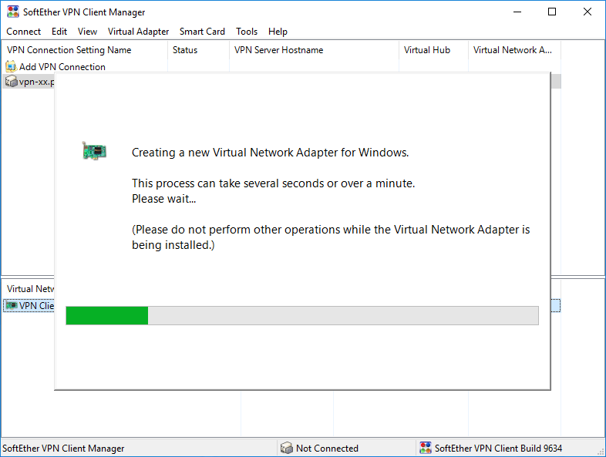Click the 'Not Connected' status text
The height and width of the screenshot is (457, 606).
coord(327,448)
